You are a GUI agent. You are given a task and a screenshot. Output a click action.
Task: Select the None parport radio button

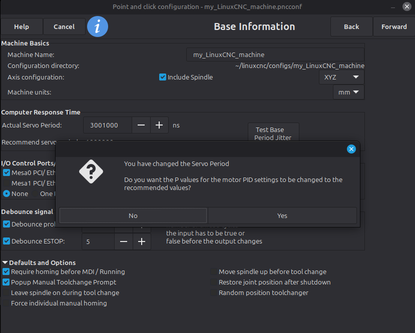tap(7, 193)
